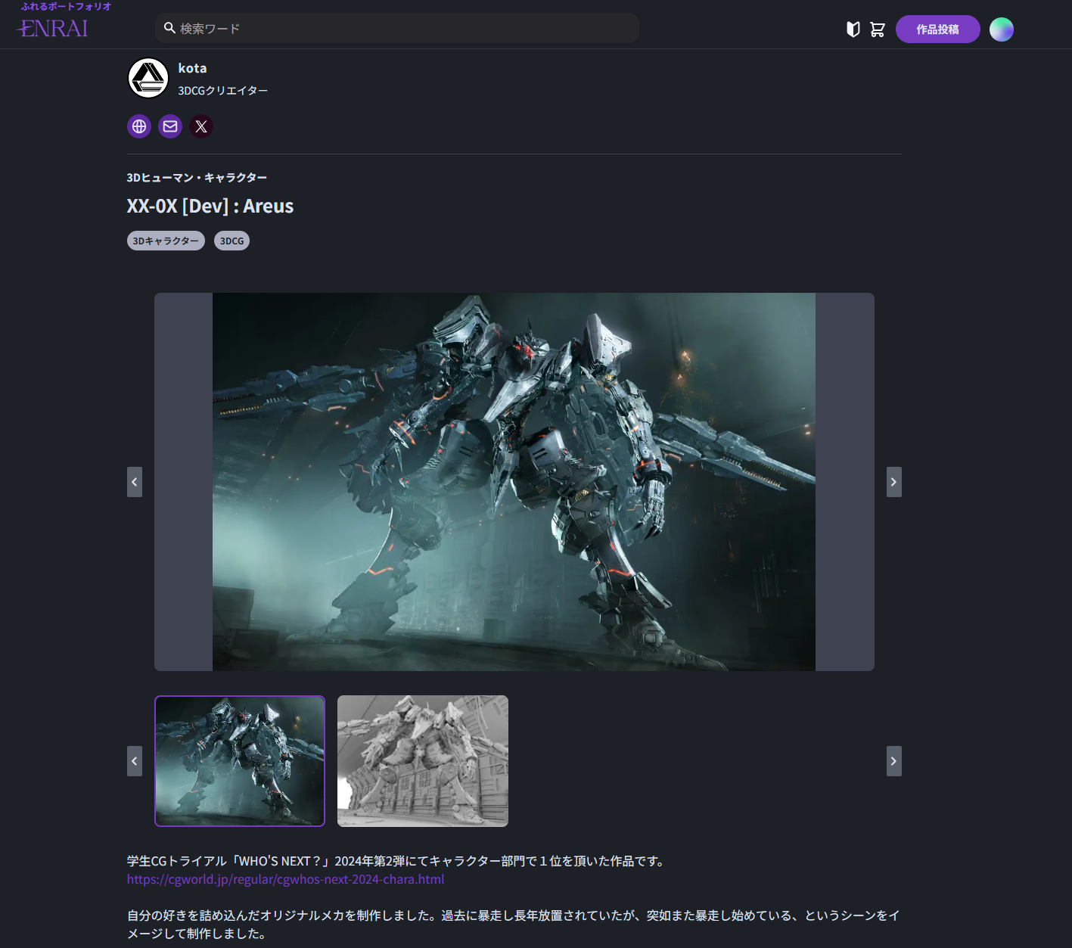The image size is (1072, 948).
Task: Open the user account avatar
Action: click(x=1002, y=30)
